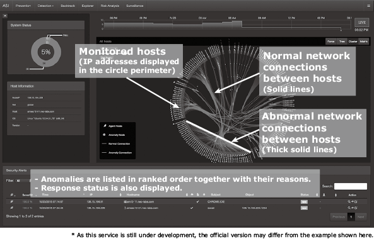Click agent icon in first alert row
This screenshot has width=374, height=239.
coord(11,201)
